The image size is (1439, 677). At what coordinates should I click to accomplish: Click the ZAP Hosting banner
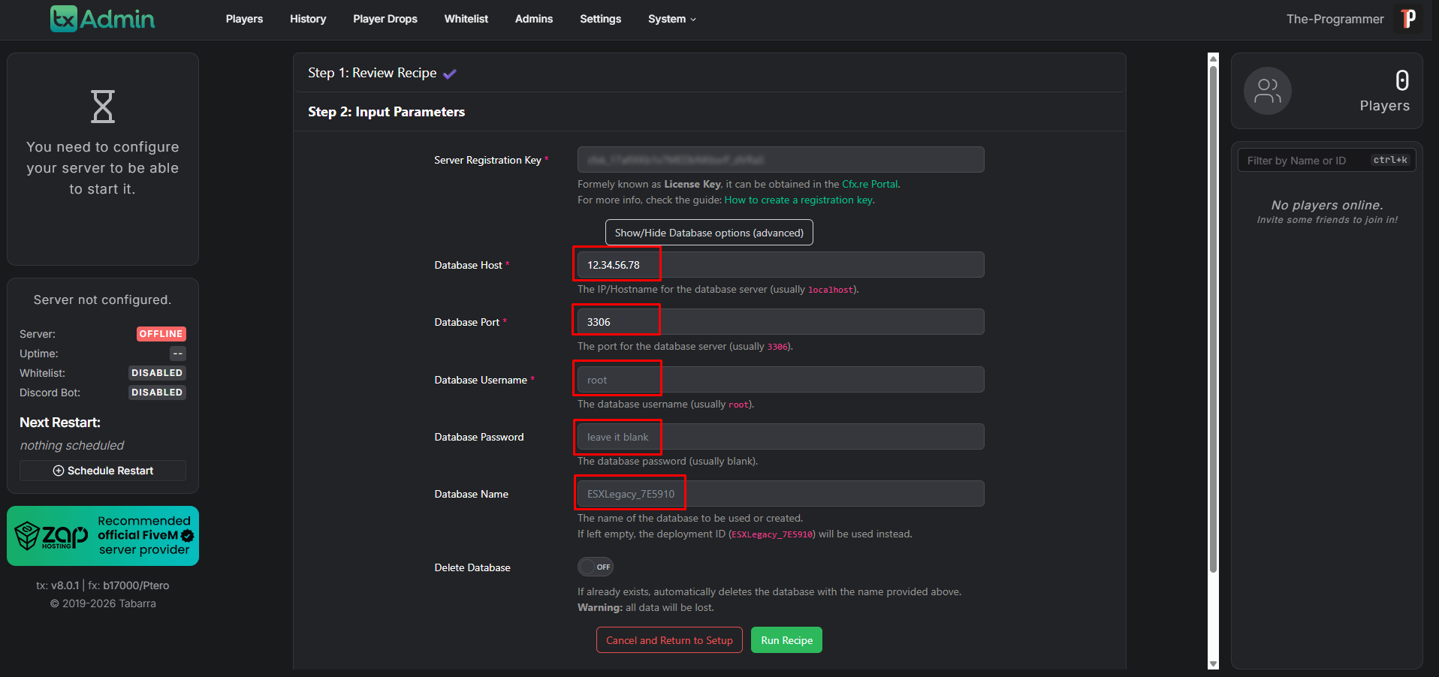pyautogui.click(x=103, y=536)
